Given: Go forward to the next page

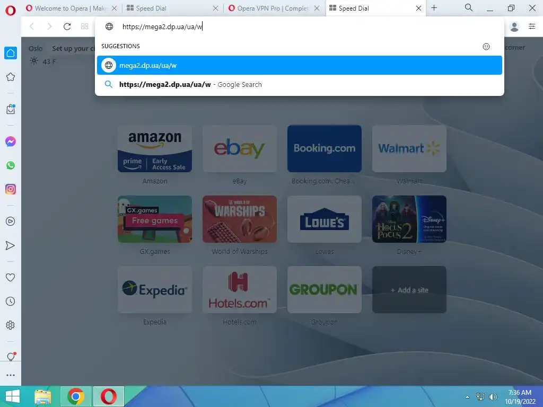Looking at the screenshot, I should click(49, 26).
